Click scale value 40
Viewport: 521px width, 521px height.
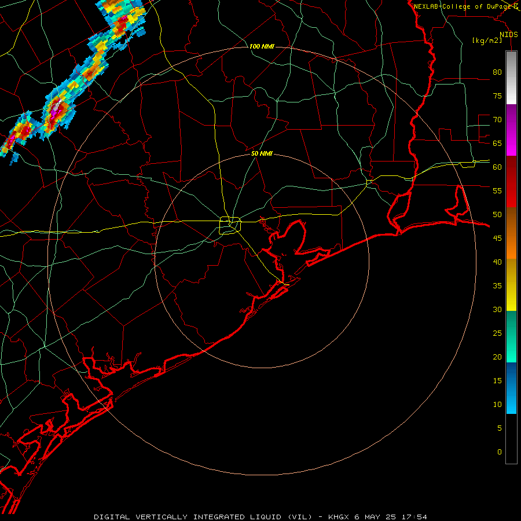497,262
